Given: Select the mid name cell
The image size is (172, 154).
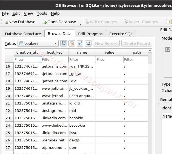Looking at the screenshot, I should (82, 111).
